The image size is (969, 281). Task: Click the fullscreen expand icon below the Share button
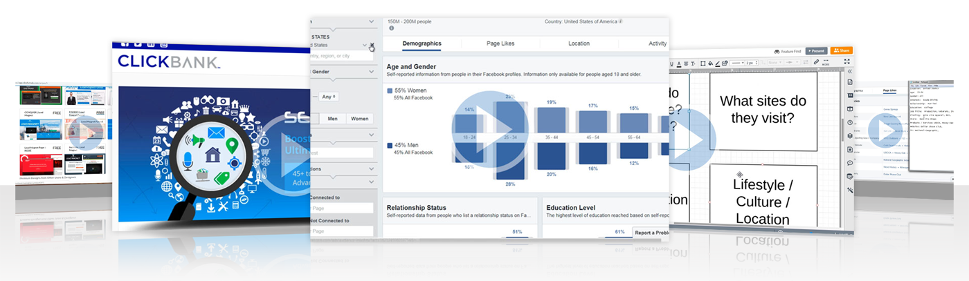point(847,61)
